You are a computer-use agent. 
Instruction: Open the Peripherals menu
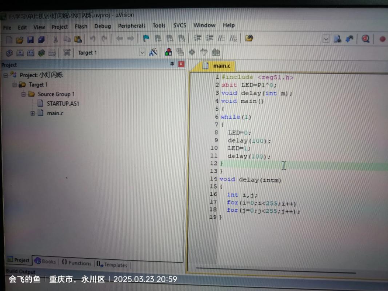(x=131, y=26)
